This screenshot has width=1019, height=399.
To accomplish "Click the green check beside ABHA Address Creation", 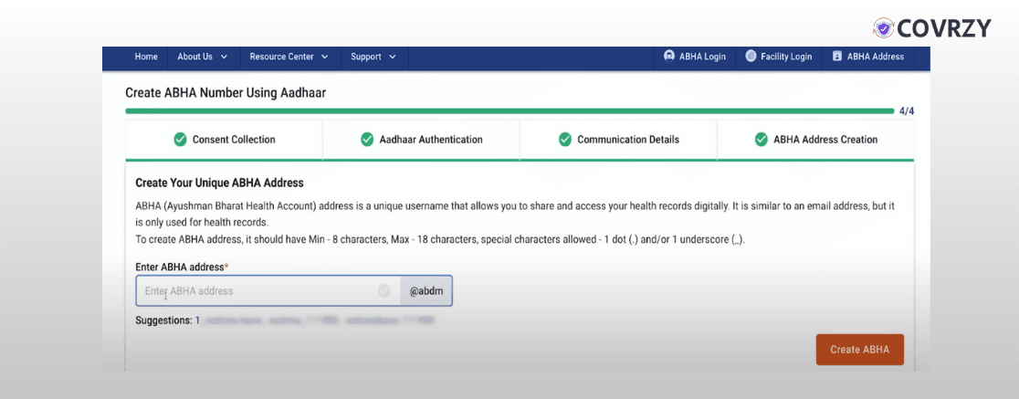I will pyautogui.click(x=761, y=140).
